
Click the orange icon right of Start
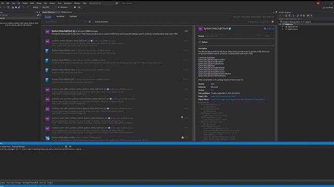tap(75, 7)
